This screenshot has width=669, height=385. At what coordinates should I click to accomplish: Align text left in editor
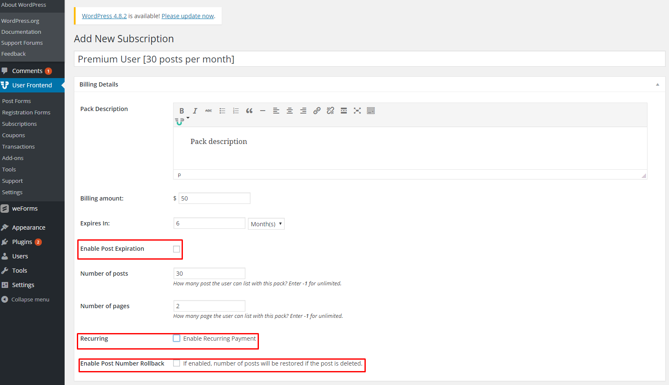coord(276,111)
